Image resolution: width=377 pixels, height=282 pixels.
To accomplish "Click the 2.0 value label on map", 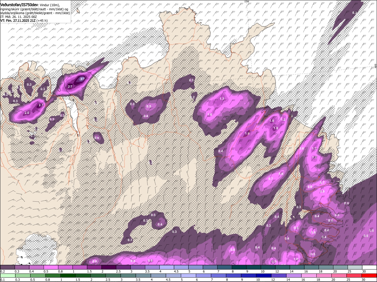I will coord(27,113).
